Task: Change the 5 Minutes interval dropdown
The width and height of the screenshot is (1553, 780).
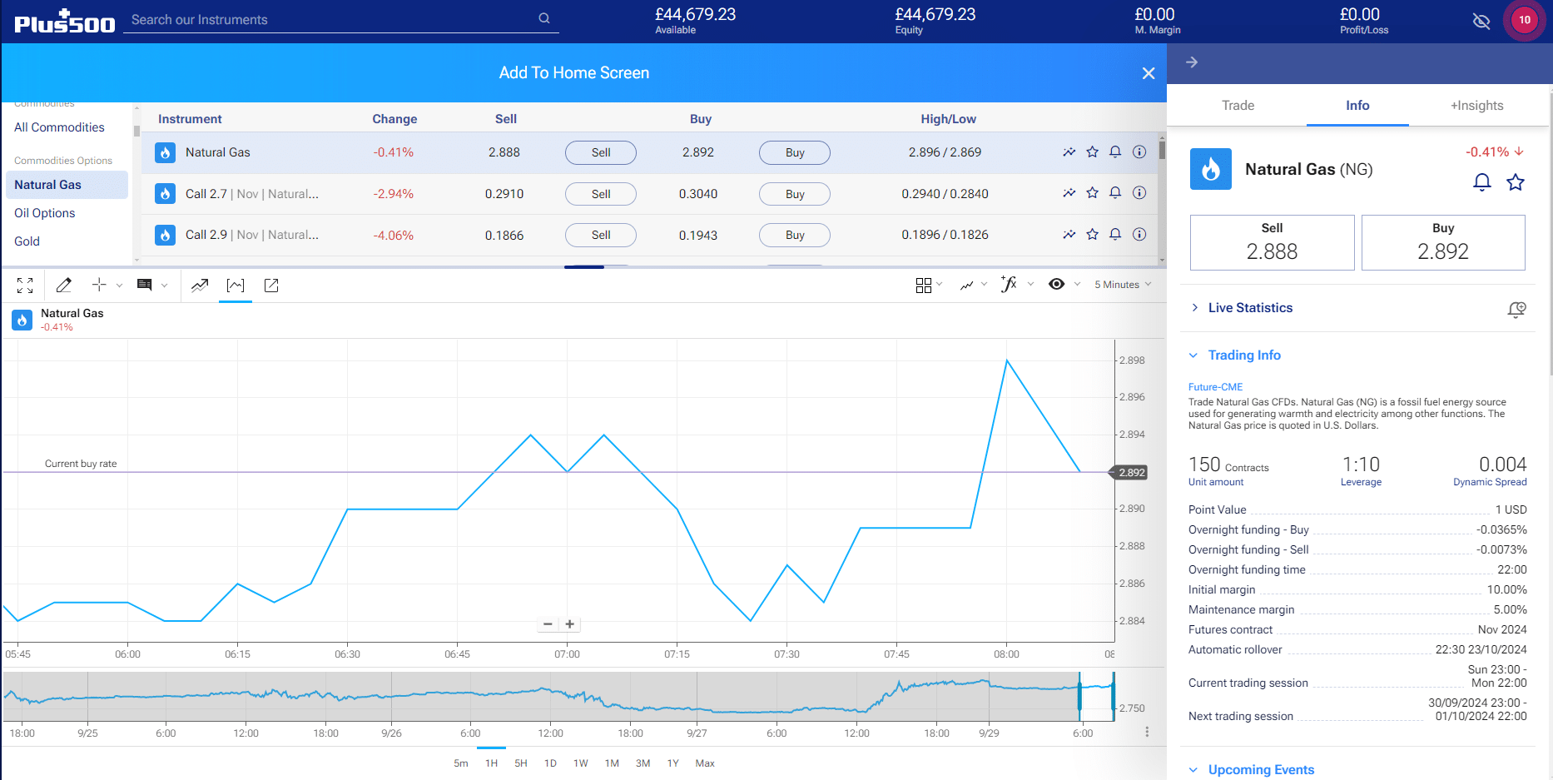Action: click(1123, 285)
